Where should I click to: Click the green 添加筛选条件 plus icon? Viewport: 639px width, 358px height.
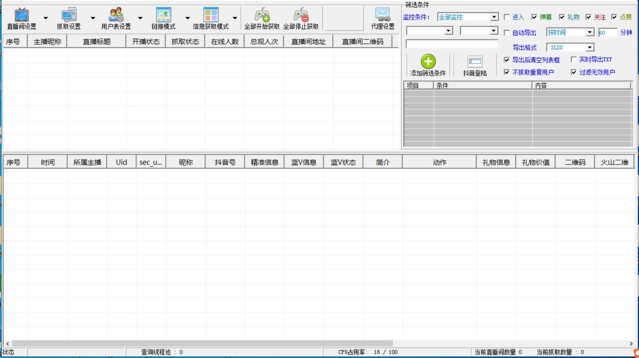tap(428, 62)
